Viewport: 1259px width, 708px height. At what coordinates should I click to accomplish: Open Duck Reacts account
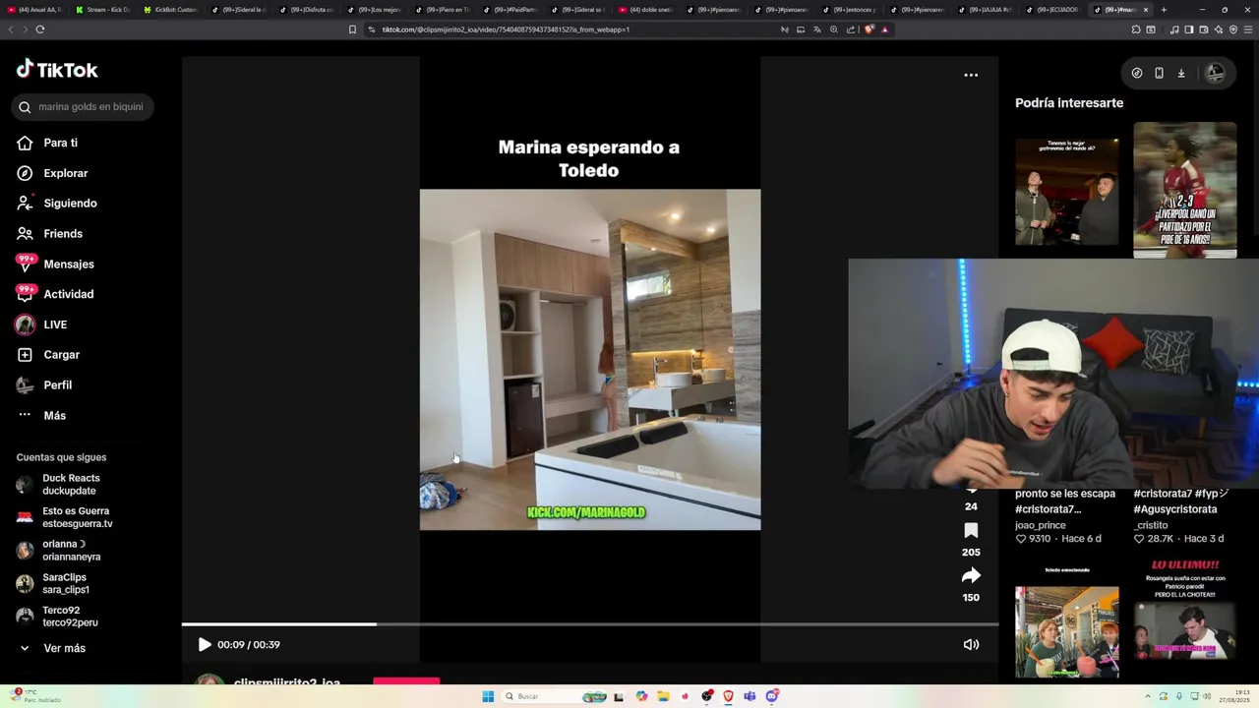tap(58, 485)
